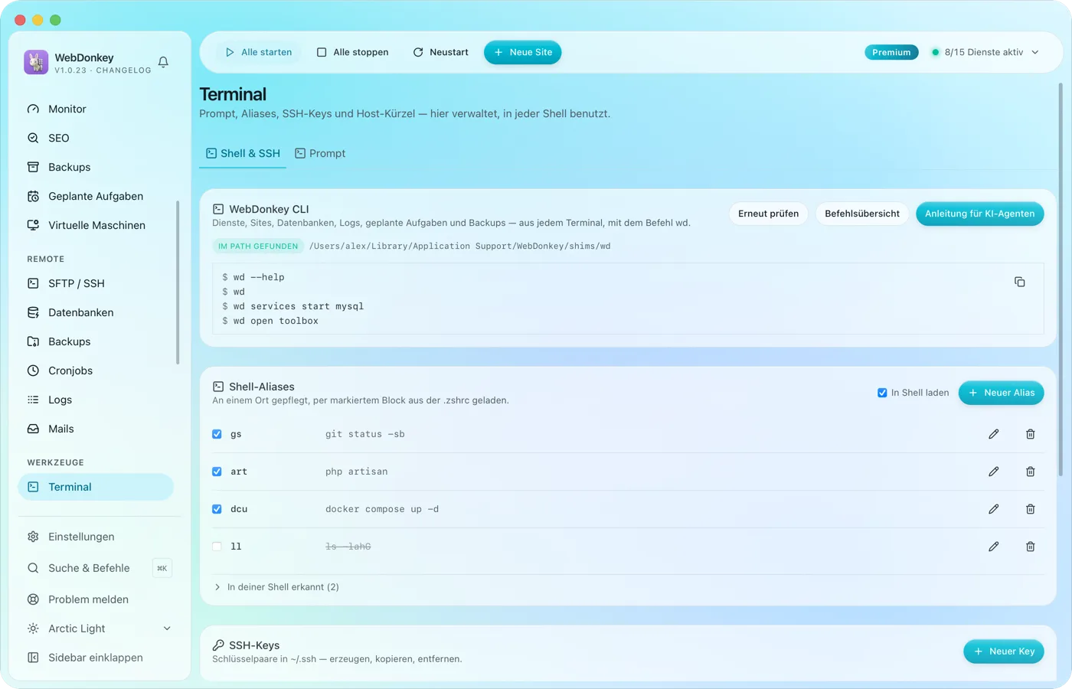Open Geplante Aufgaben in sidebar

pyautogui.click(x=96, y=196)
